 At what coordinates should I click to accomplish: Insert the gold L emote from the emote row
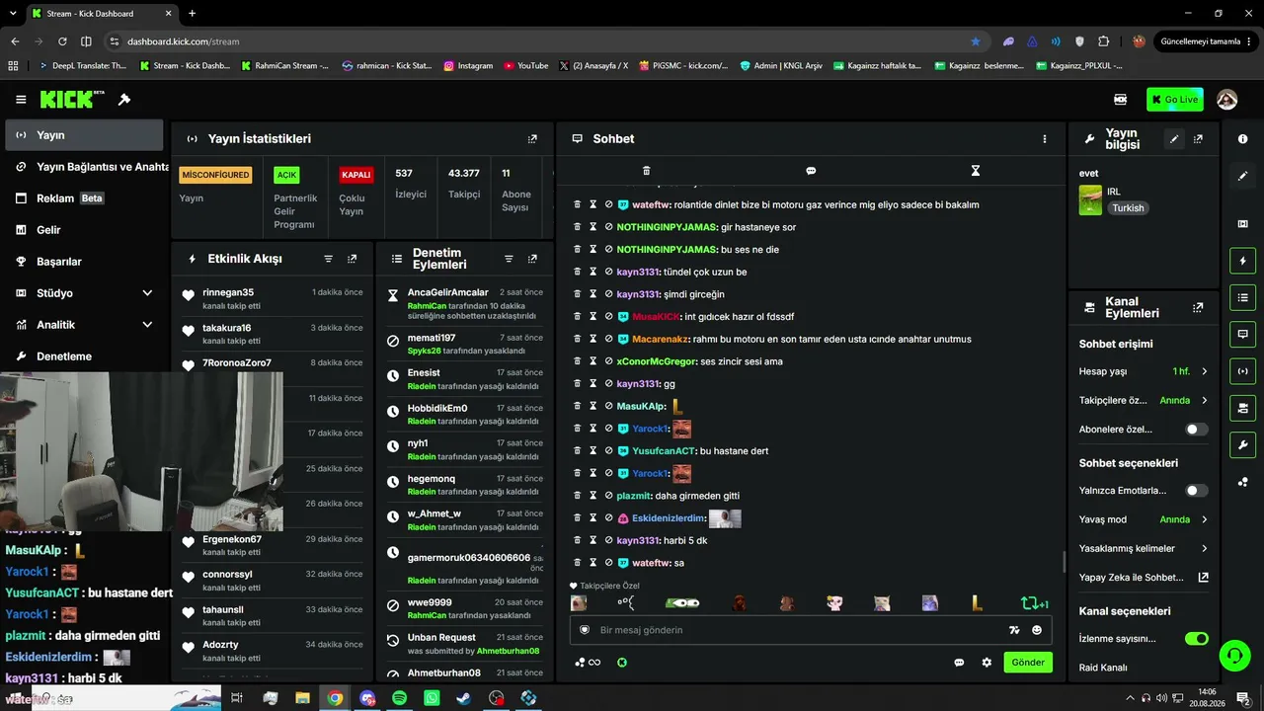tap(977, 603)
